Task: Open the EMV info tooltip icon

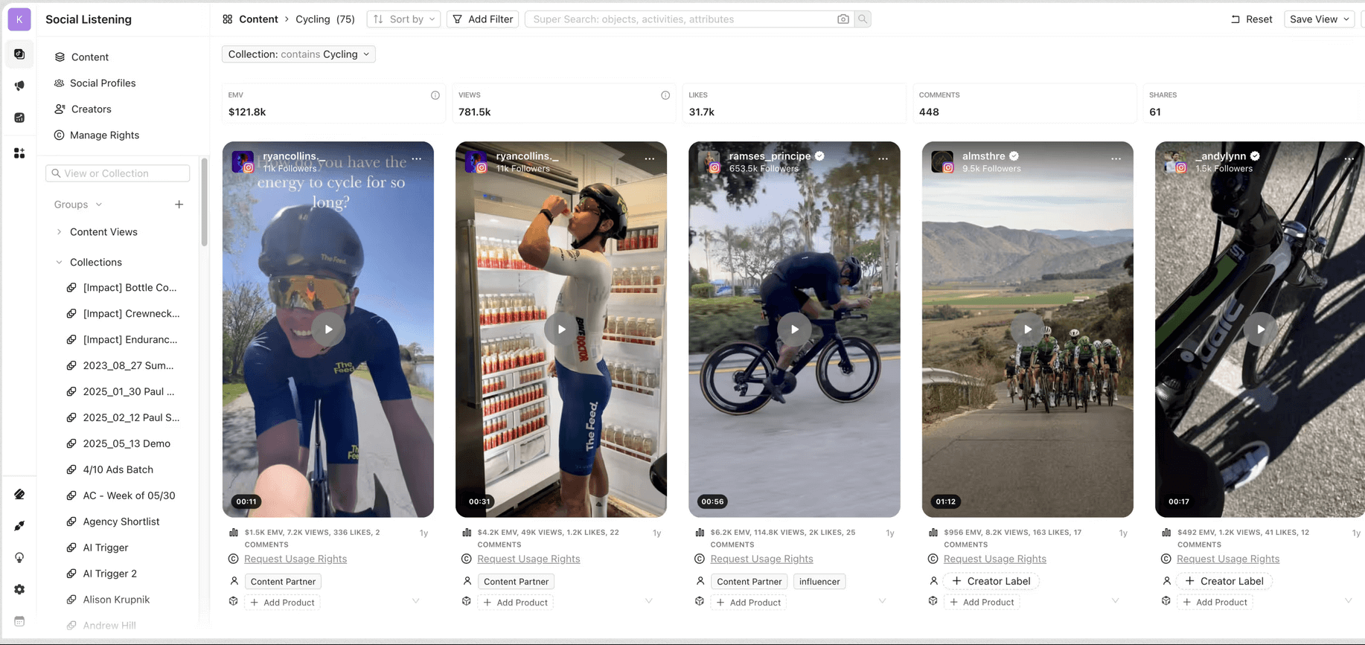Action: [435, 95]
